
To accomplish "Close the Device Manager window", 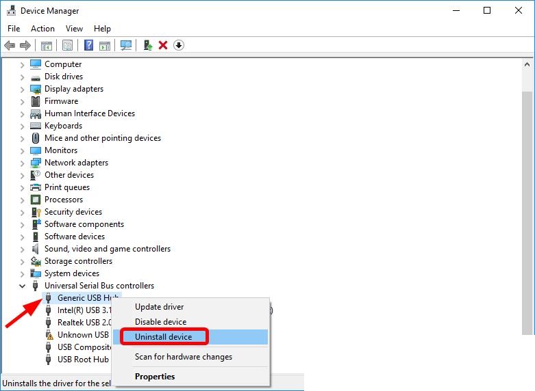I will (x=519, y=10).
